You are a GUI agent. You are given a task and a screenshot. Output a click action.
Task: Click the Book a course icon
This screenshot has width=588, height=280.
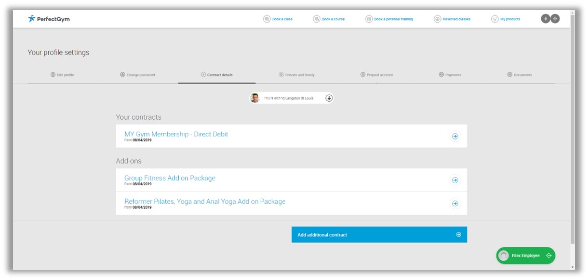click(317, 19)
